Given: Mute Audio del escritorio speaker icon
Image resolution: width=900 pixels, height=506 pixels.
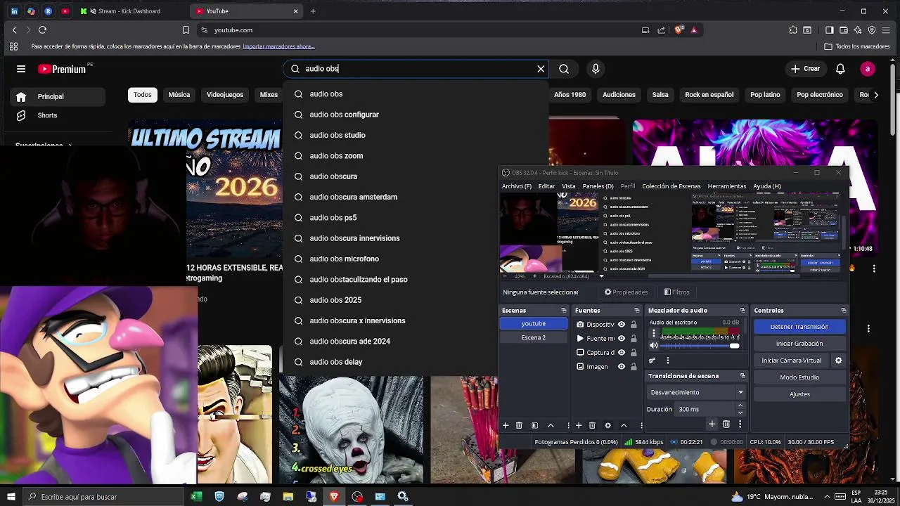Looking at the screenshot, I should 654,346.
